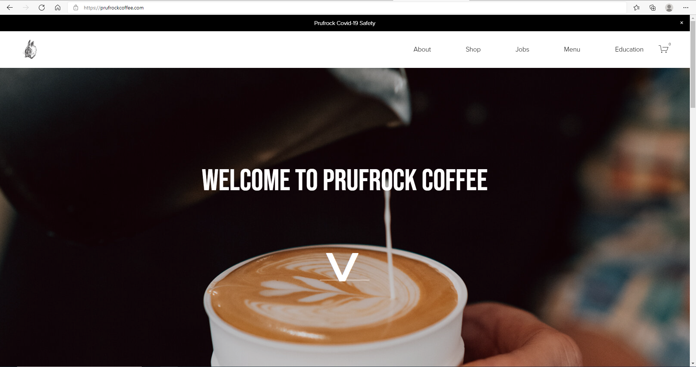This screenshot has height=367, width=696.
Task: Click the Prufrock rabbit logo
Action: [30, 49]
